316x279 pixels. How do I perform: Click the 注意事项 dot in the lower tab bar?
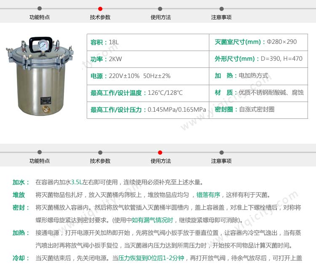[222, 152]
